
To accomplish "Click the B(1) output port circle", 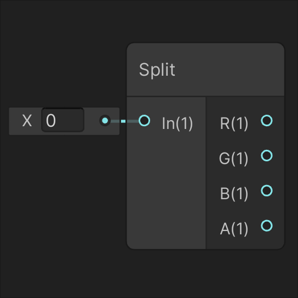I will tap(267, 190).
